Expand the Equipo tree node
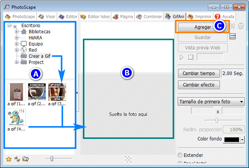 click(16, 44)
